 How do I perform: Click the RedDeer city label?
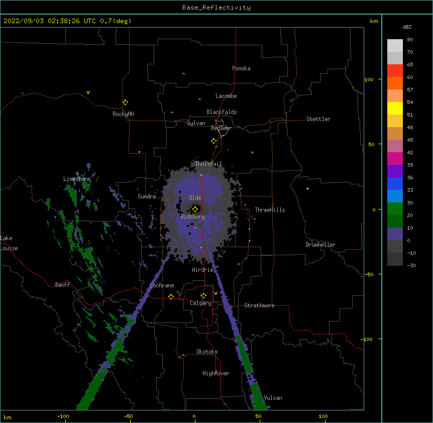click(221, 128)
